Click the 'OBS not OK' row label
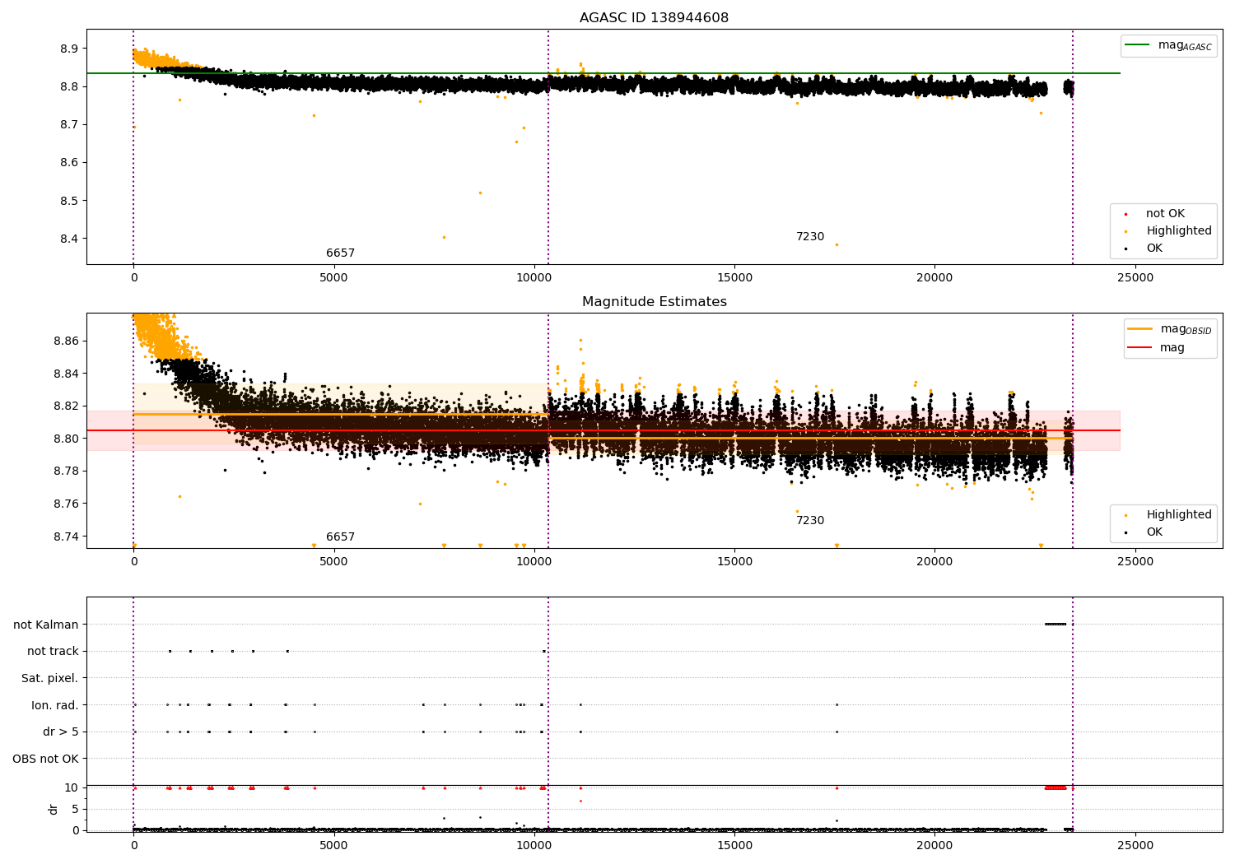This screenshot has width=1235, height=864. (46, 759)
